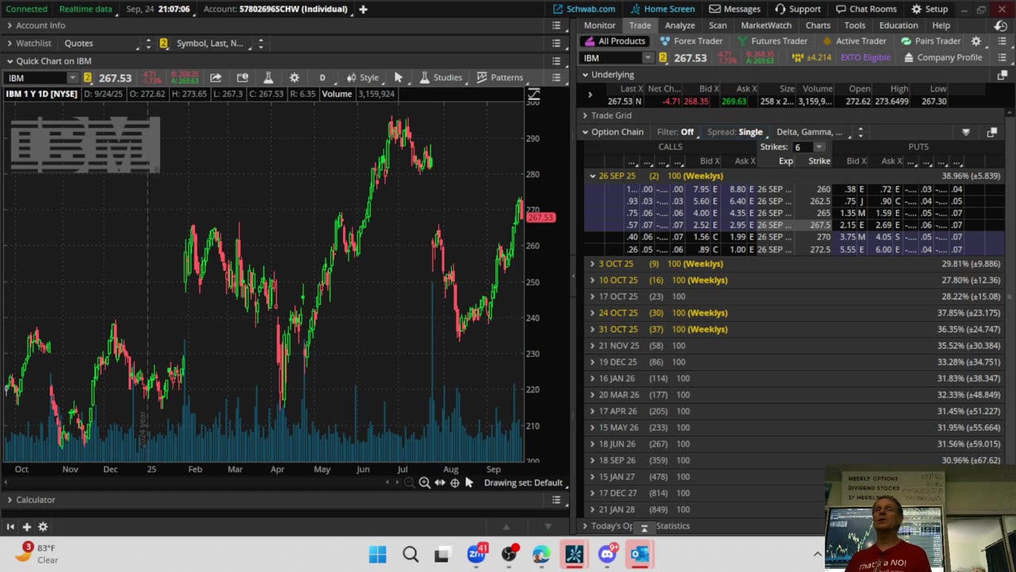Open the Account Info list menu
Viewport: 1016px width, 572px height.
tap(556, 25)
